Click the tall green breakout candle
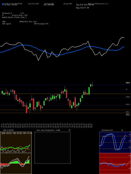Screen dimensions: 131x174 [x=89, y=91]
